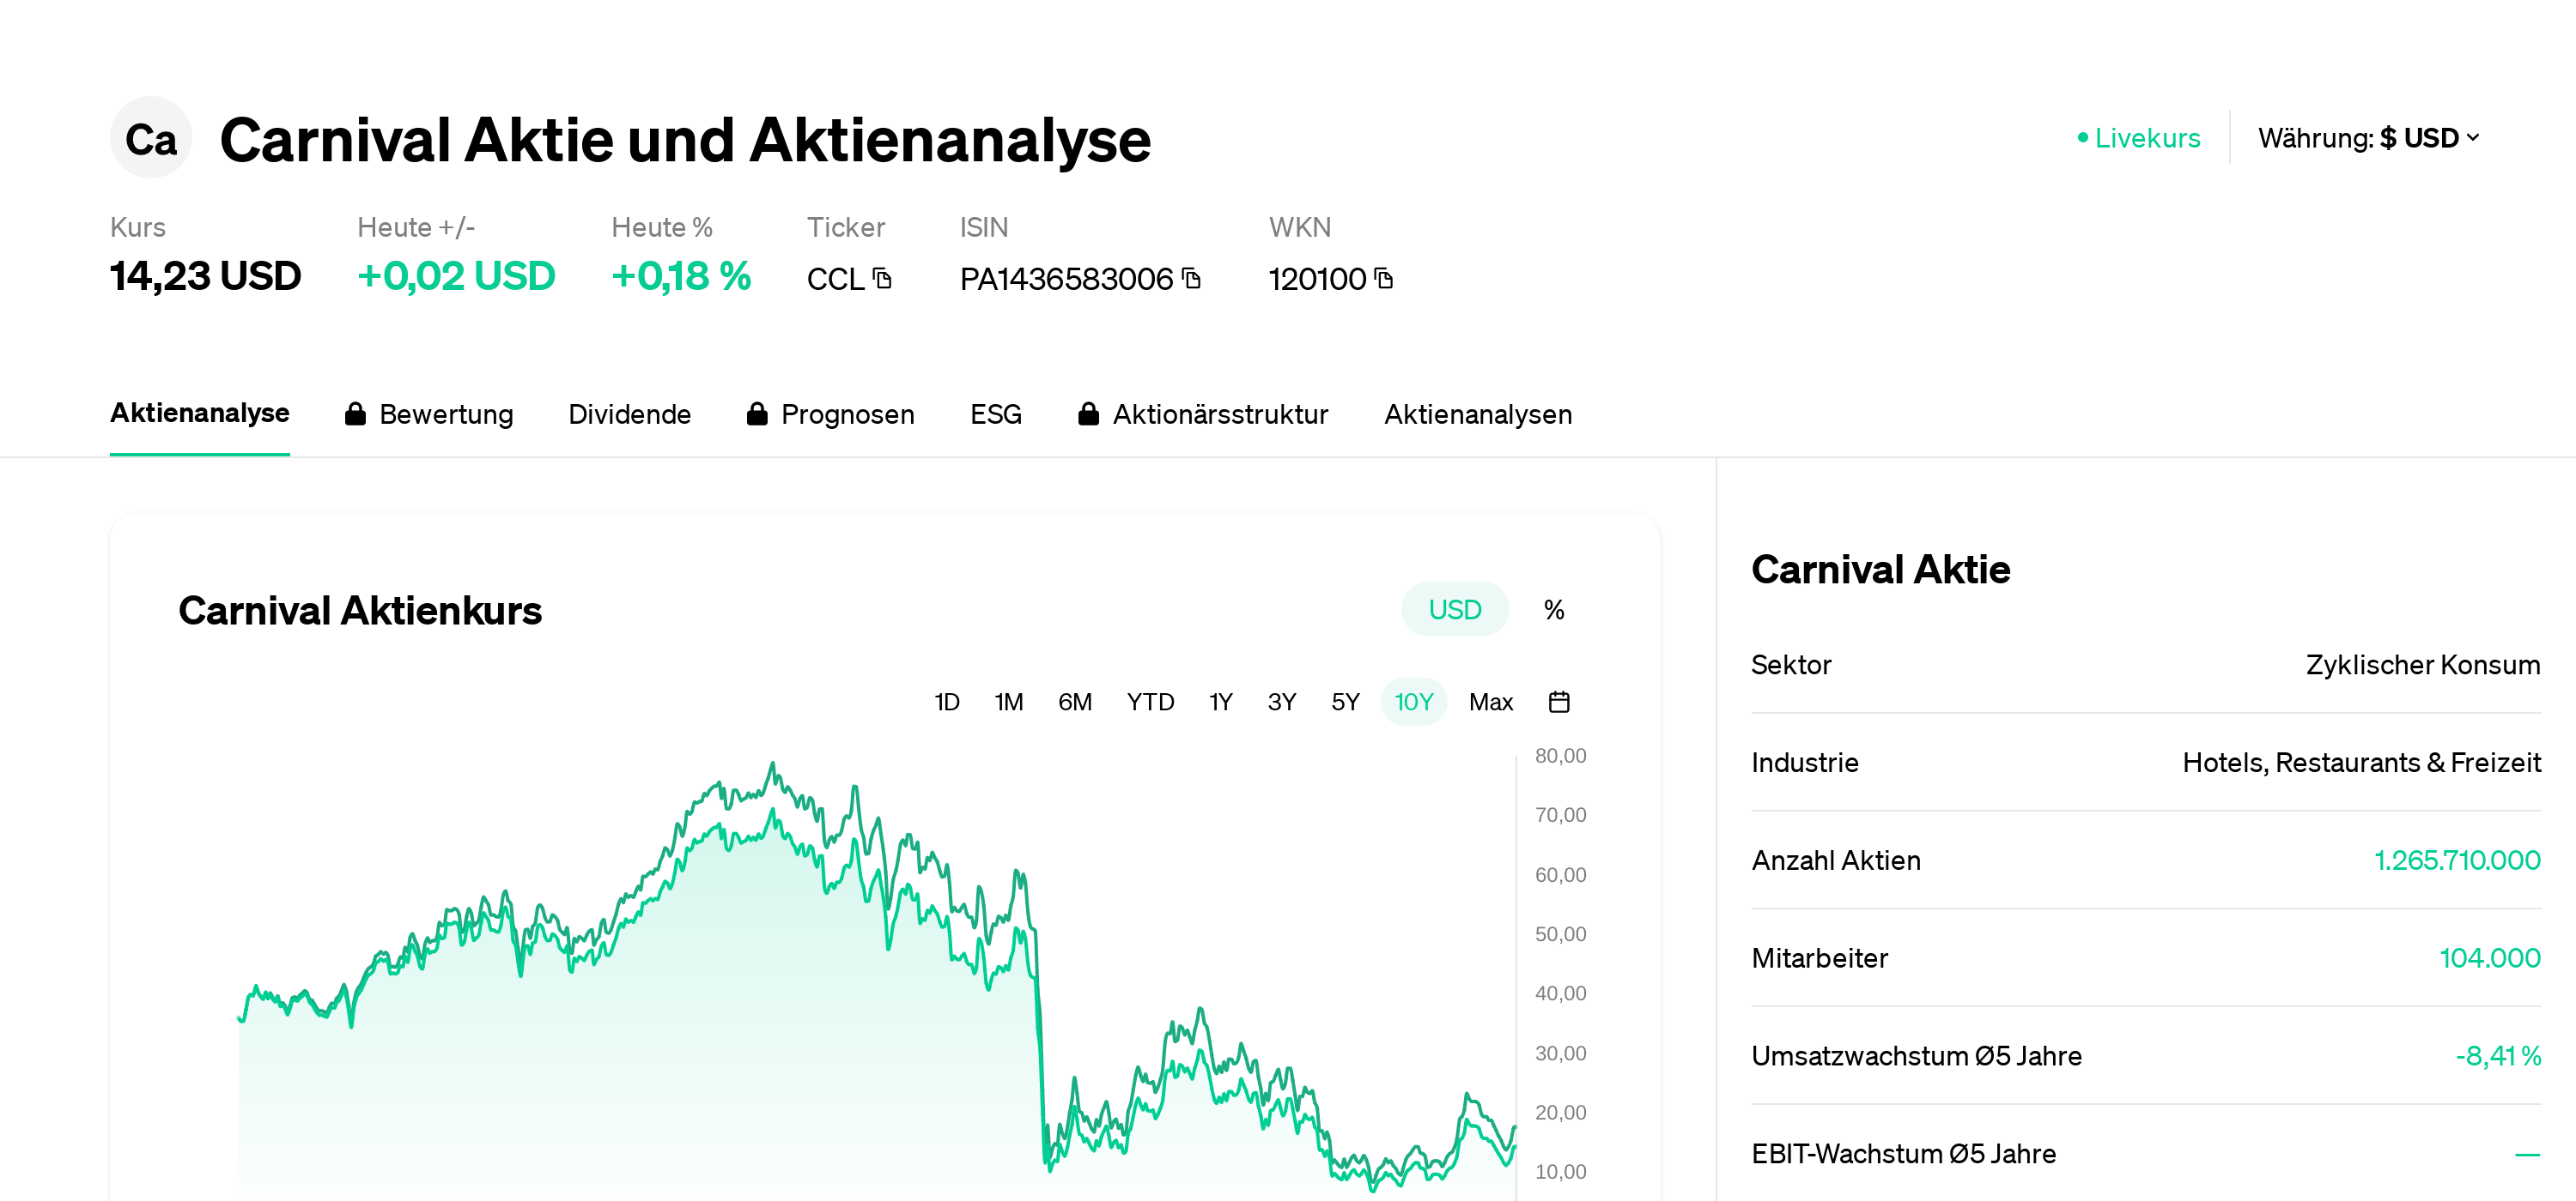Click the Carnival Aktie sidebar heading
This screenshot has width=2576, height=1201.
click(x=1880, y=569)
